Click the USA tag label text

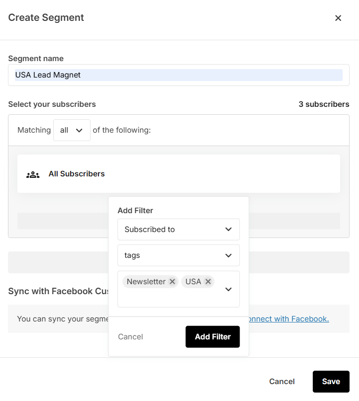[193, 282]
